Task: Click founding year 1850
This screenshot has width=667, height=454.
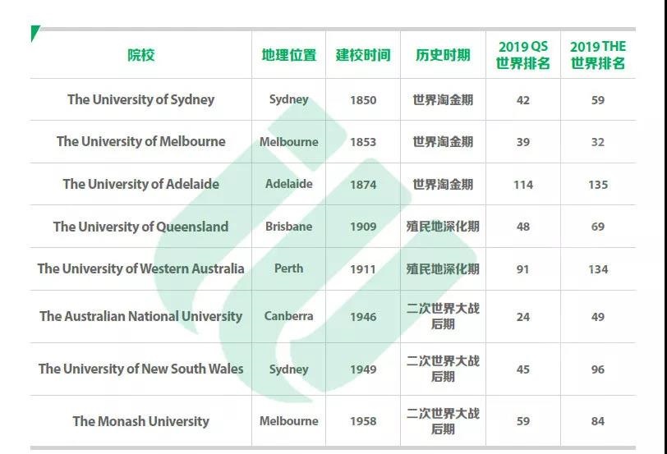Action: pyautogui.click(x=363, y=100)
